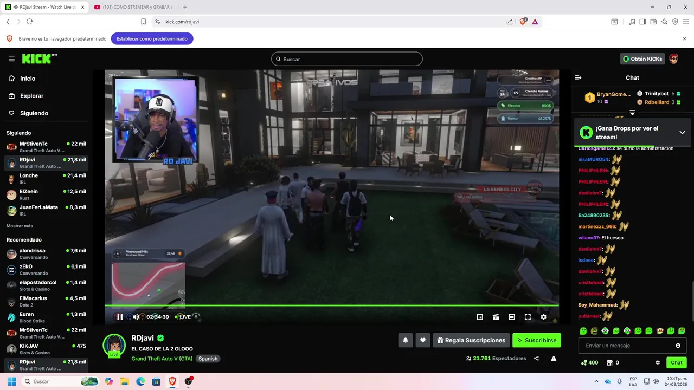The height and width of the screenshot is (390, 694).
Task: Share the stream via the share icon
Action: [536, 358]
